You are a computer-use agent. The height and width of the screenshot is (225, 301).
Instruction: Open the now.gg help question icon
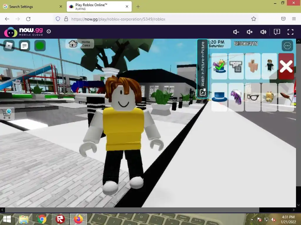277,32
